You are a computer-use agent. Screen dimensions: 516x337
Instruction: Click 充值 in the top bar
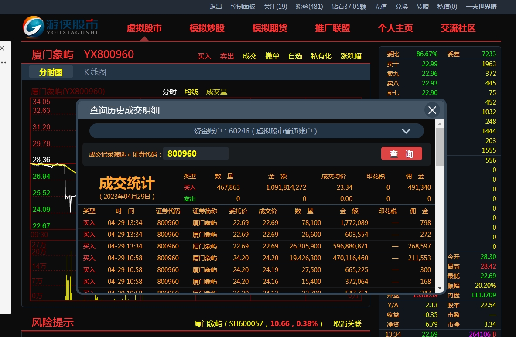click(x=381, y=7)
